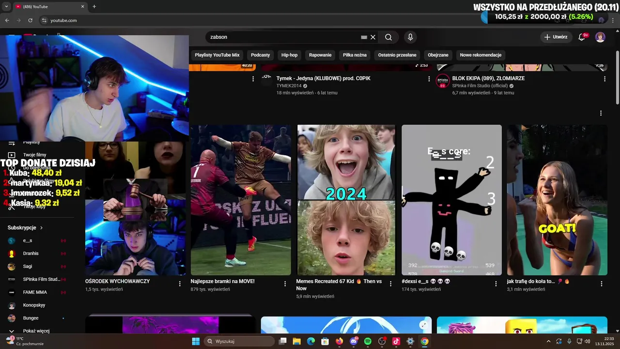The height and width of the screenshot is (349, 620).
Task: Open three-dot menu for OŚRODEK WYCHOWAWCZY short
Action: 180,284
